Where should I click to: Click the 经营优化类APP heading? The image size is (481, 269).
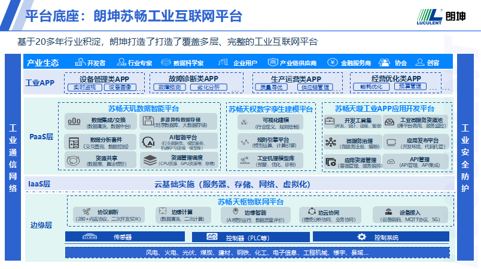[x=396, y=78]
